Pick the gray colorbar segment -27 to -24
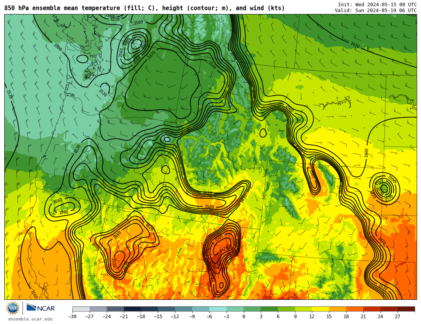This screenshot has height=324, width=421. pyautogui.click(x=98, y=309)
